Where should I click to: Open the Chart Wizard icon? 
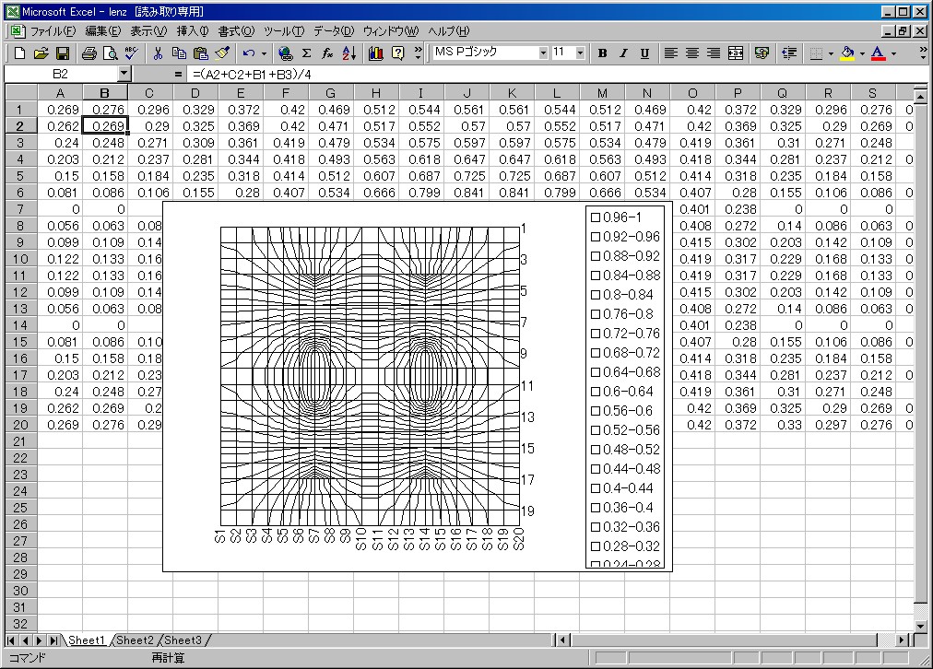point(375,53)
